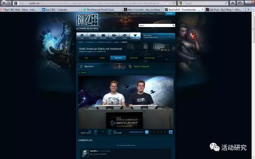Image resolution: width=255 pixels, height=159 pixels.
Task: Switch to Edit Post RayV Blog tab
Action: 225,10
